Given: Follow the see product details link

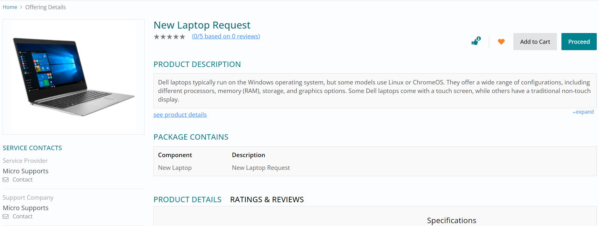Looking at the screenshot, I should click(180, 115).
